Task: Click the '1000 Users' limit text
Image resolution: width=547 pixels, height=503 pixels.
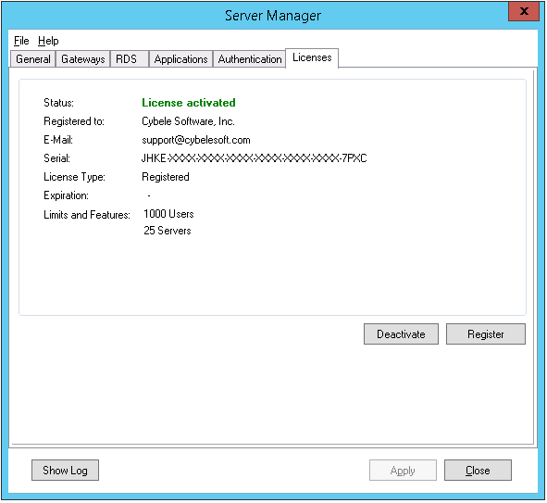Action: (x=168, y=214)
